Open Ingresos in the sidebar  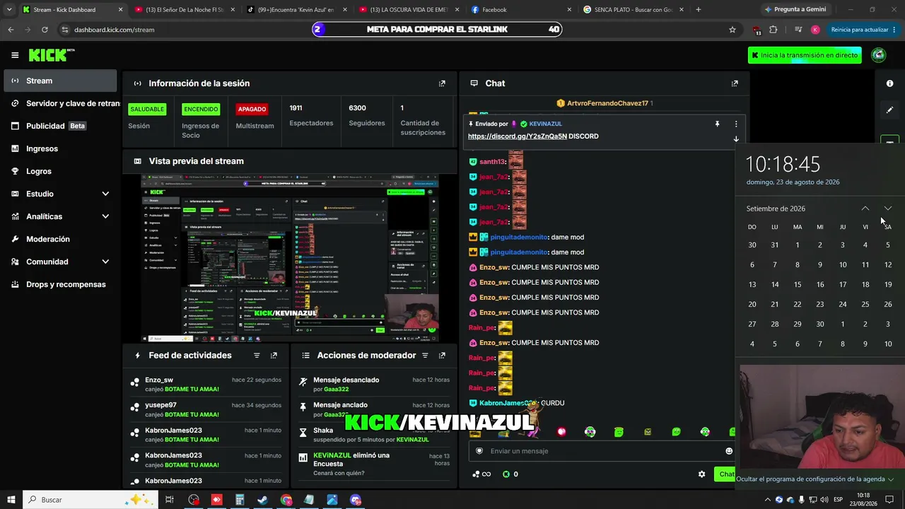pyautogui.click(x=60, y=148)
